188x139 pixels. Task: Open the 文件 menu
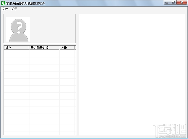coord(5,9)
